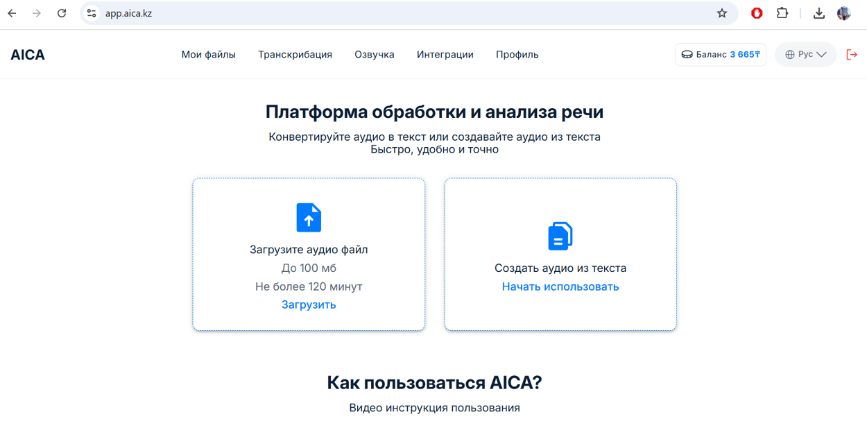Open the Баланс 3 665₸ button

tap(721, 55)
